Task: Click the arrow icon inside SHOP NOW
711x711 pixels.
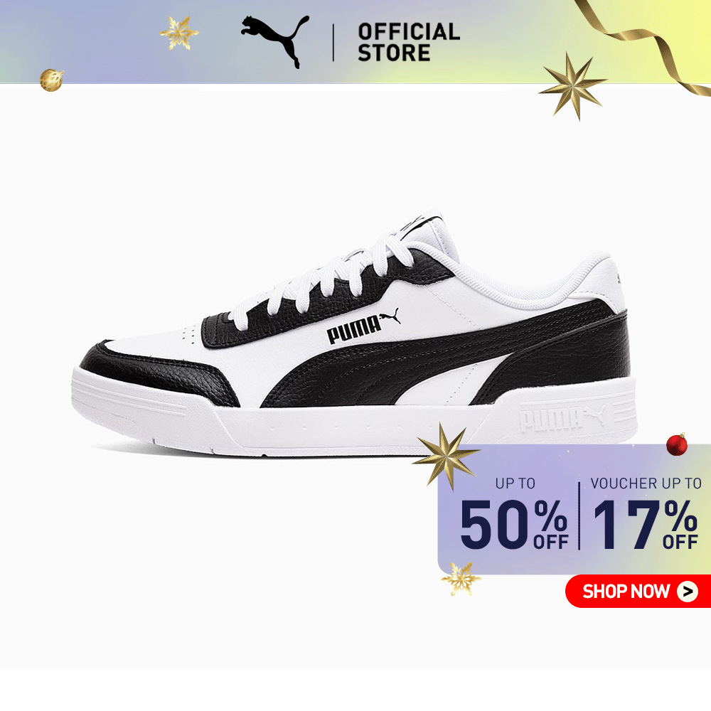Action: (688, 592)
